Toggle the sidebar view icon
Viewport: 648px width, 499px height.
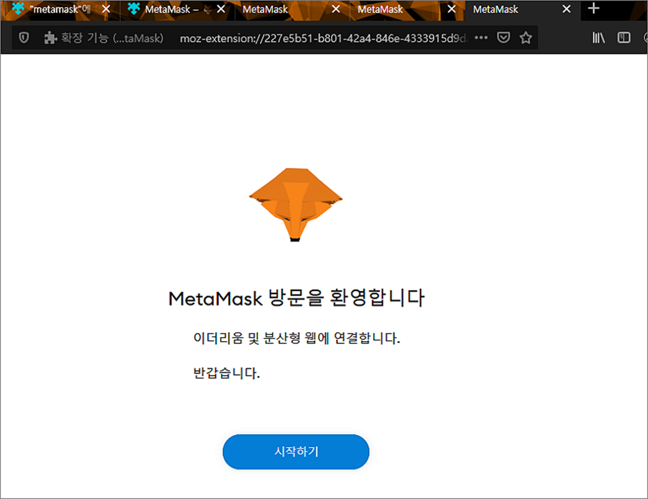[624, 38]
